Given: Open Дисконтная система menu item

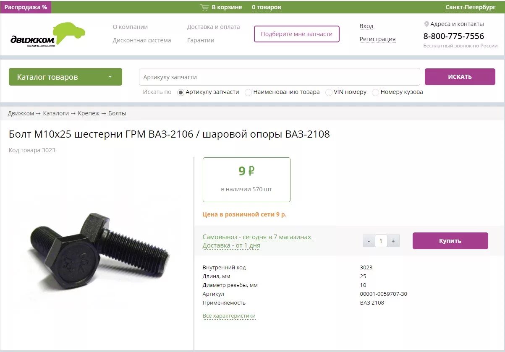Looking at the screenshot, I should point(142,40).
